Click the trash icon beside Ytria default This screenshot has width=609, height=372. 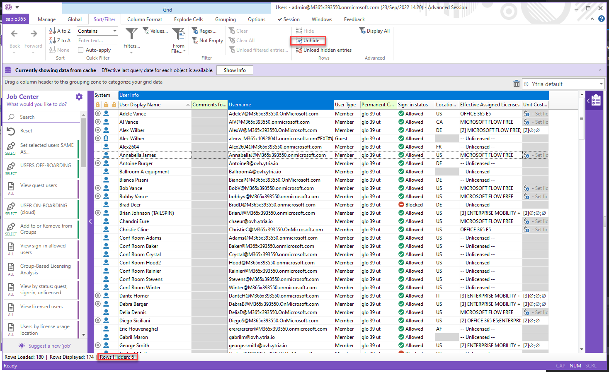coord(516,84)
